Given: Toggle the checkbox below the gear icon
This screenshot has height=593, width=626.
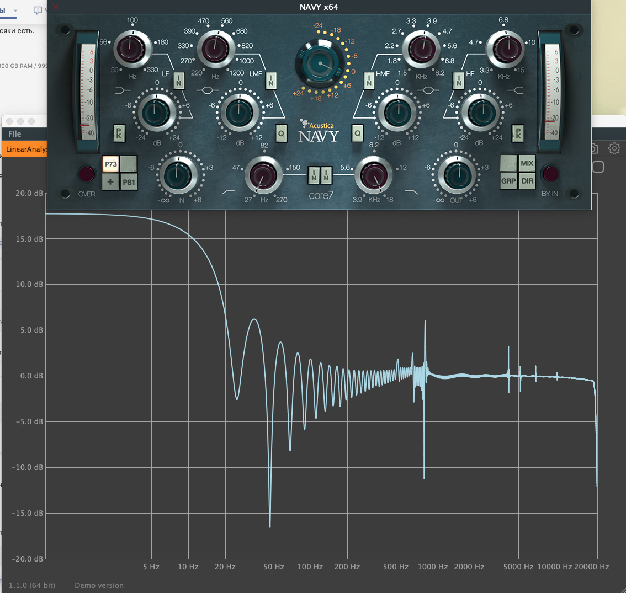Looking at the screenshot, I should (598, 167).
